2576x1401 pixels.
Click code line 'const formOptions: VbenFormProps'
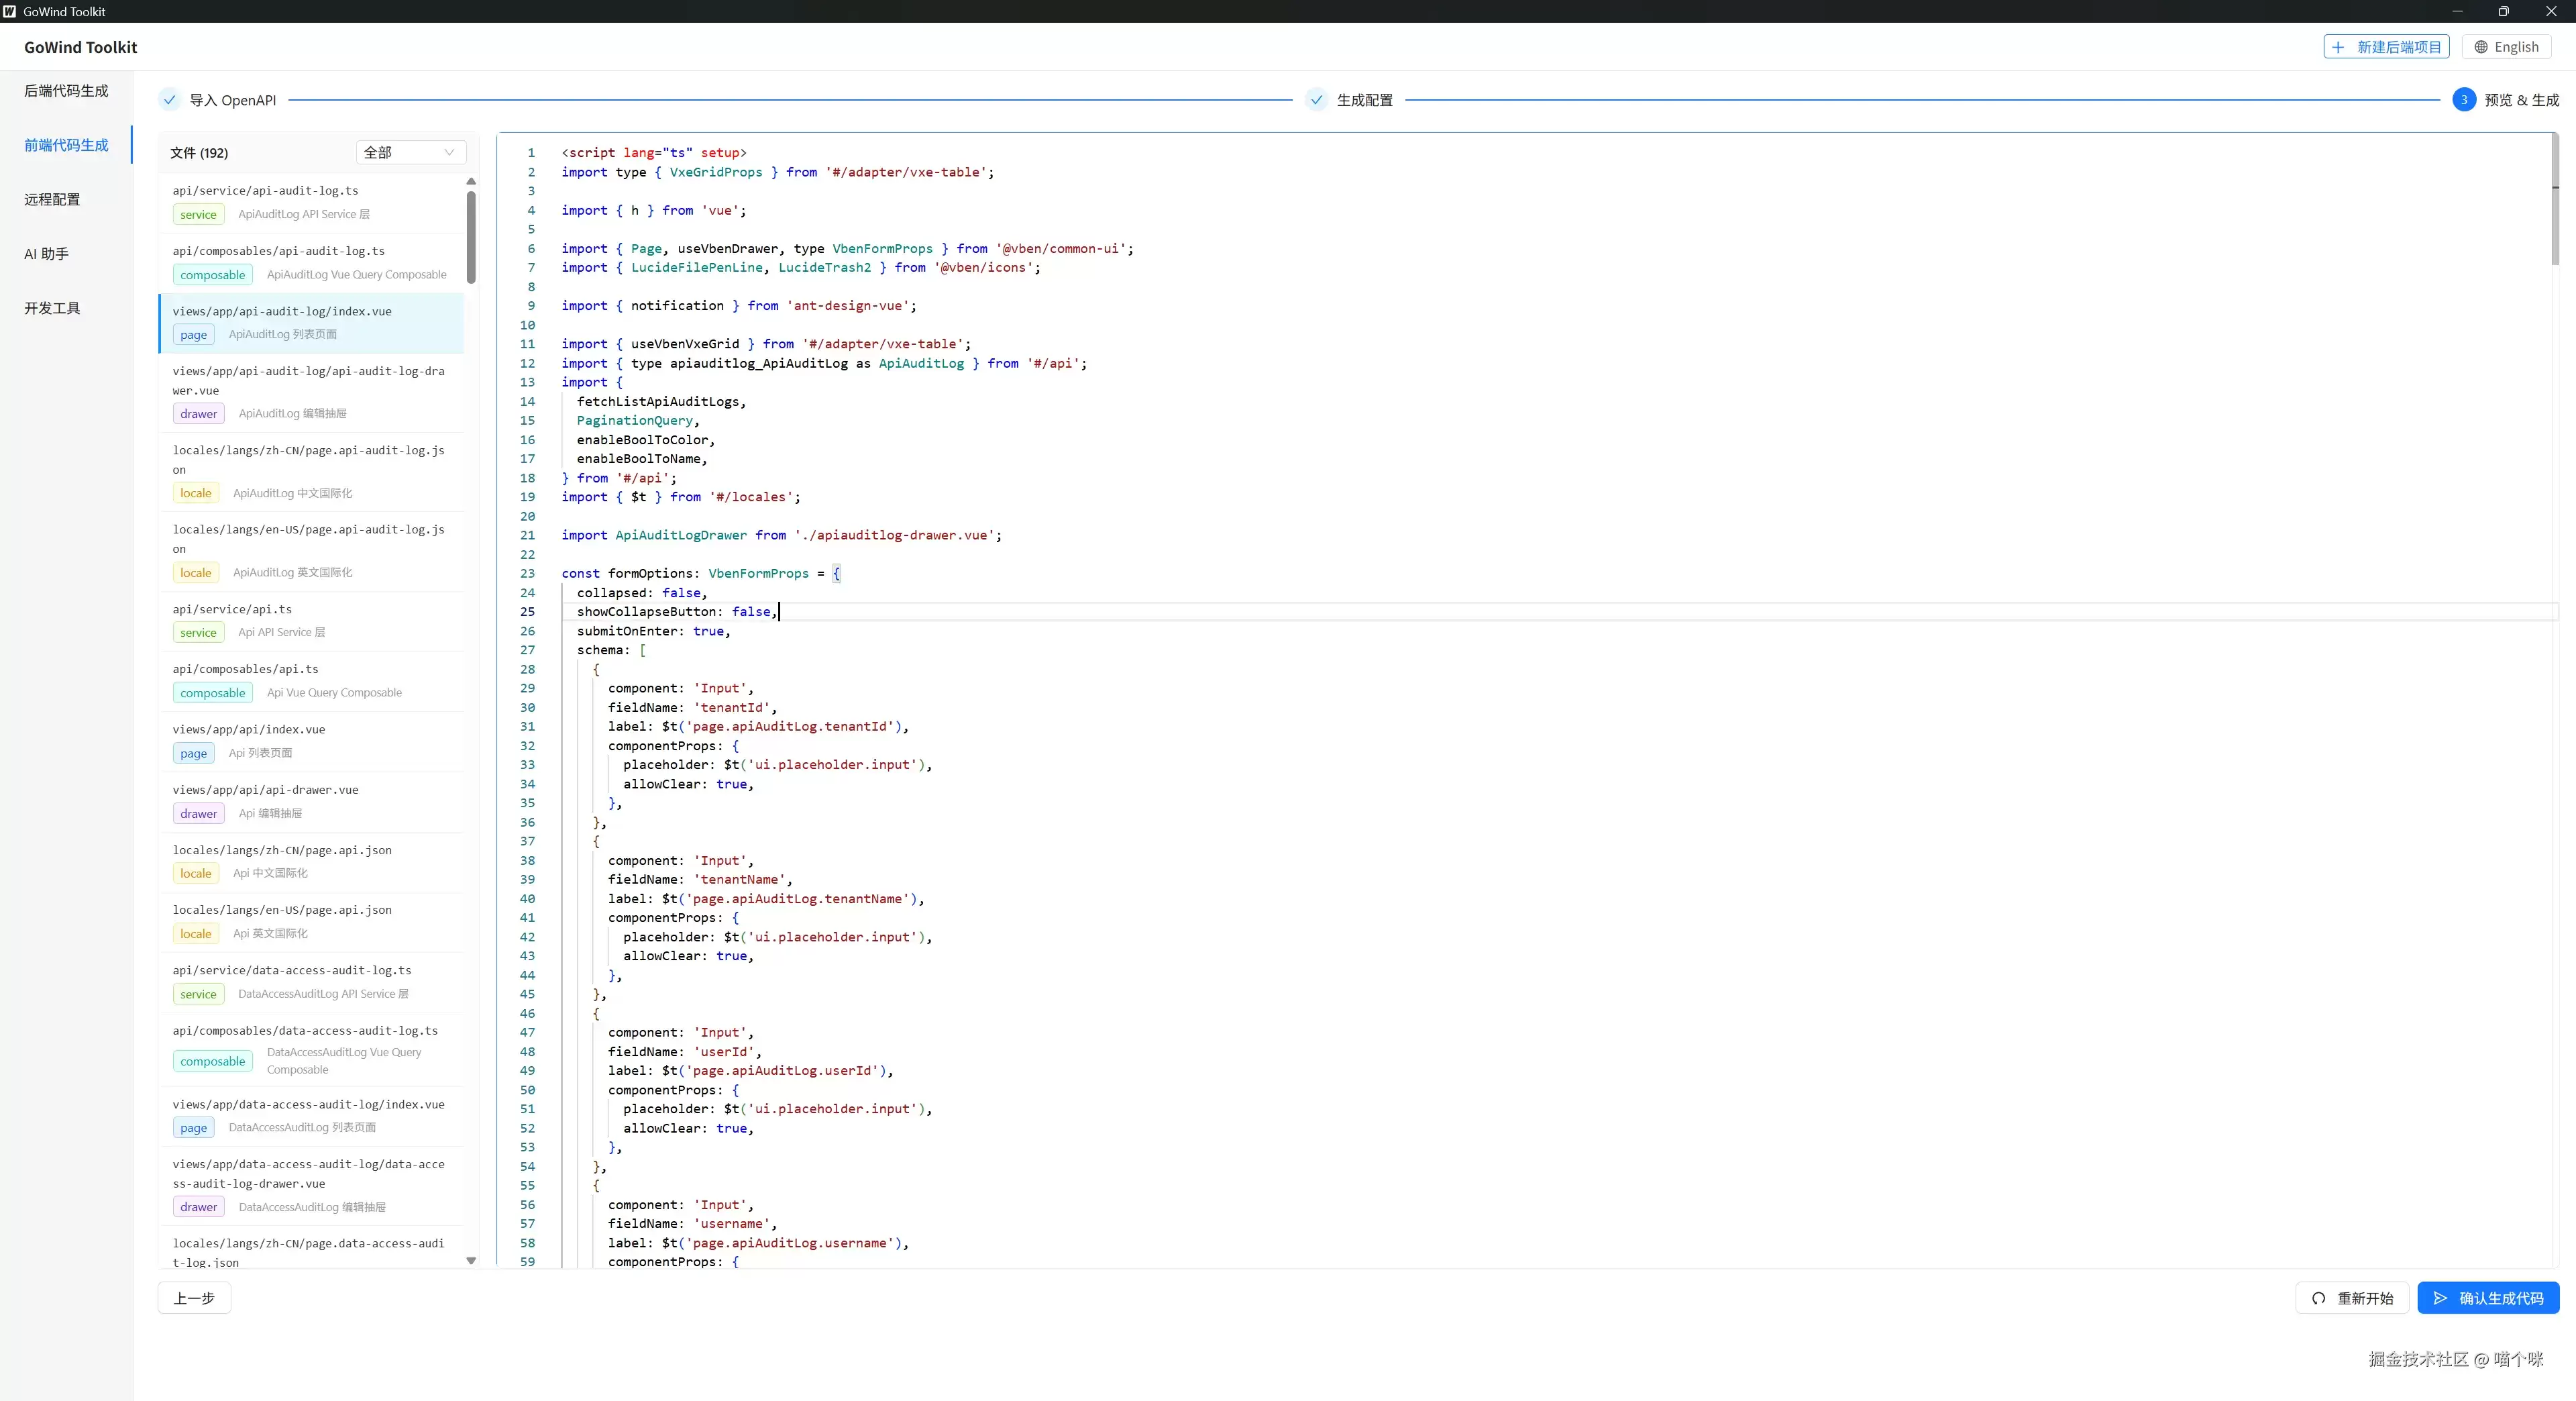[x=701, y=574]
